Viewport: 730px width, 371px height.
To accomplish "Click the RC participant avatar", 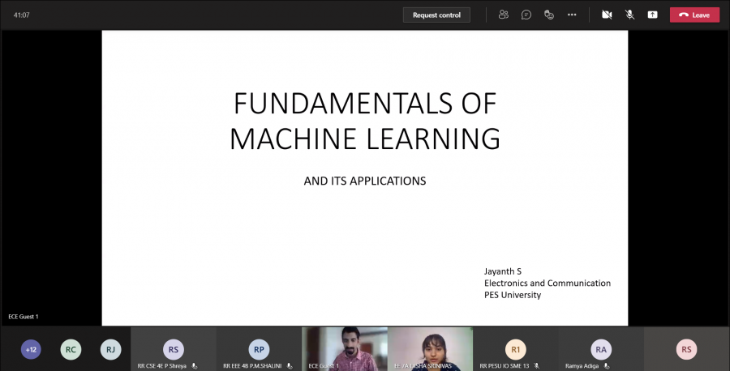I will pyautogui.click(x=71, y=349).
